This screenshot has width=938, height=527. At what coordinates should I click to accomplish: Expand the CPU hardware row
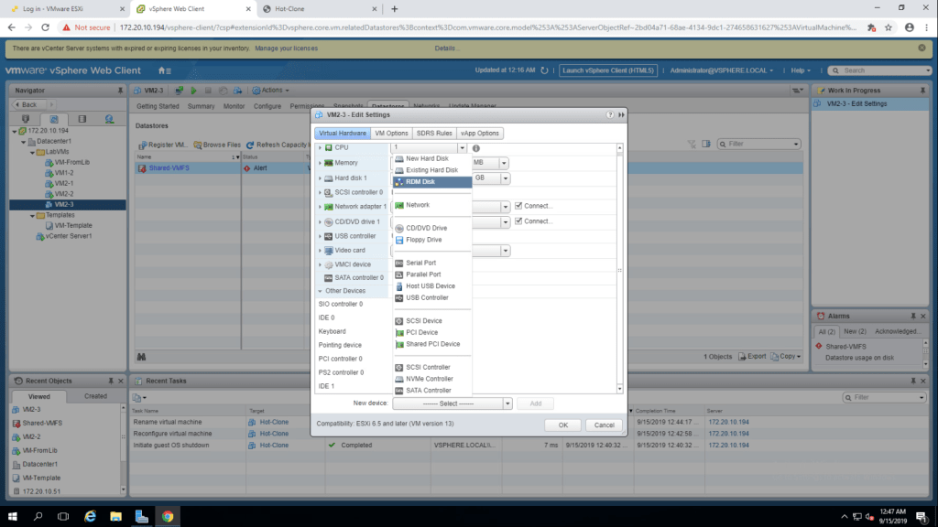pyautogui.click(x=320, y=147)
